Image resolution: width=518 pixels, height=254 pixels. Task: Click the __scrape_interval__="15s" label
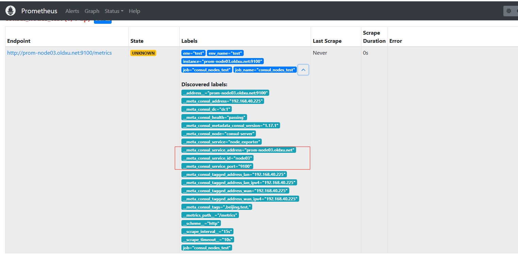click(x=207, y=232)
